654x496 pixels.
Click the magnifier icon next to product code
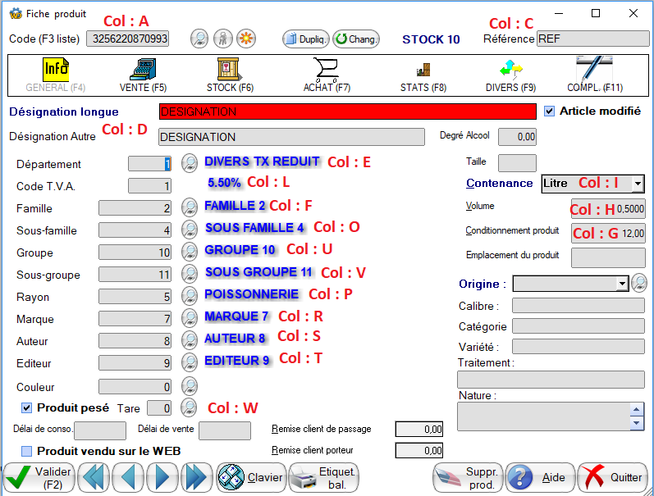click(x=199, y=39)
